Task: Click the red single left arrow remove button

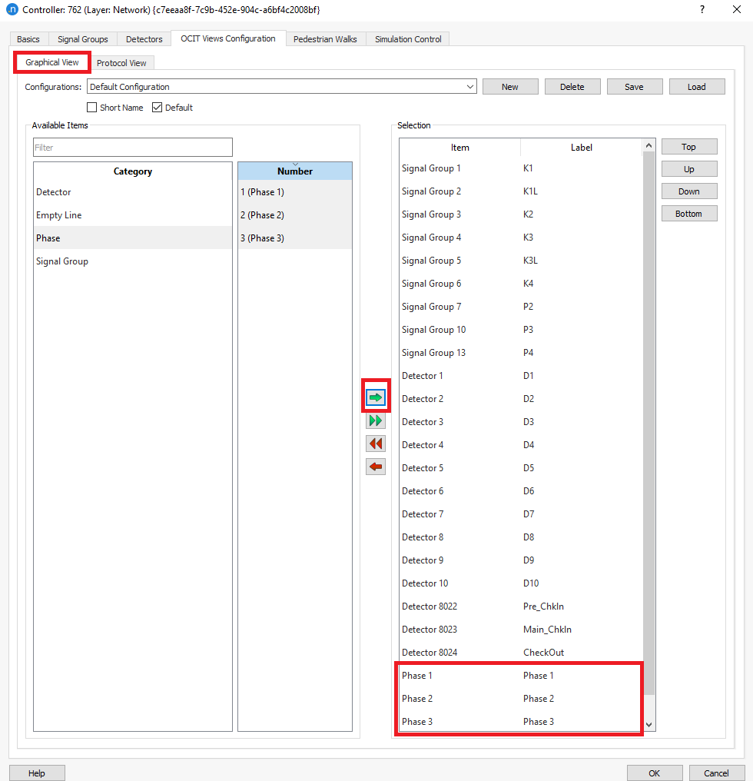Action: [376, 467]
